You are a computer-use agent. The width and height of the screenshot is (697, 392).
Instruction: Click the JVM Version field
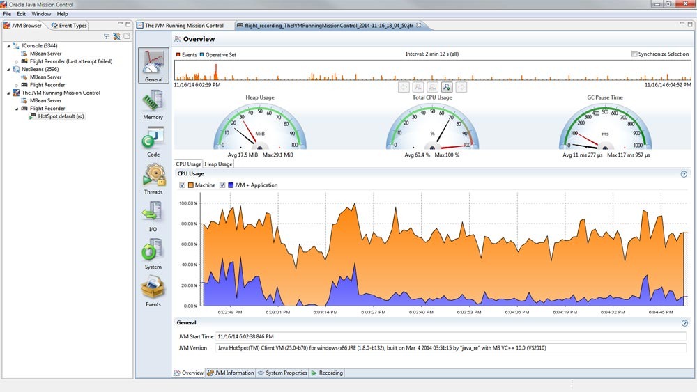tap(451, 348)
